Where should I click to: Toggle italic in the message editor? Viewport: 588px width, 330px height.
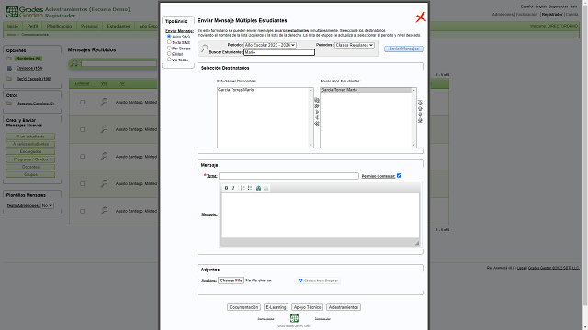pyautogui.click(x=233, y=188)
